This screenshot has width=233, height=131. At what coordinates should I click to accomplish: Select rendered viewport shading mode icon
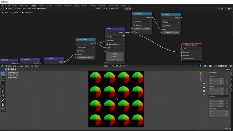[226, 66]
